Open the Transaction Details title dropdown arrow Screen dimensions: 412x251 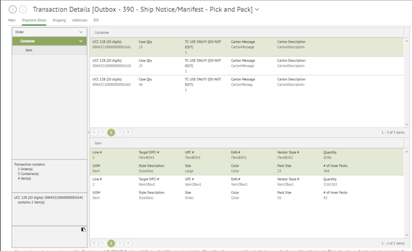tap(257, 10)
